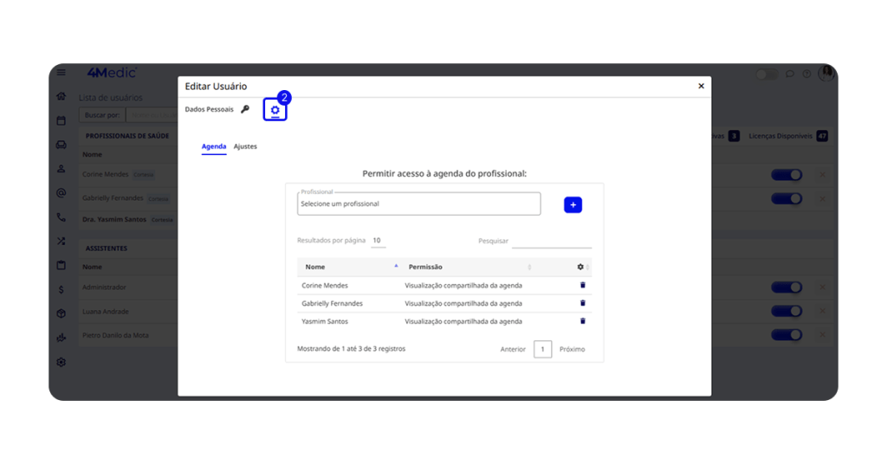Remove Gabrielly Fernandes from agenda access
Image resolution: width=887 pixels, height=465 pixels.
[582, 303]
